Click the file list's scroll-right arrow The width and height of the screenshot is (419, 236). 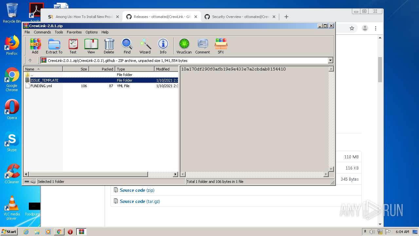(x=175, y=174)
